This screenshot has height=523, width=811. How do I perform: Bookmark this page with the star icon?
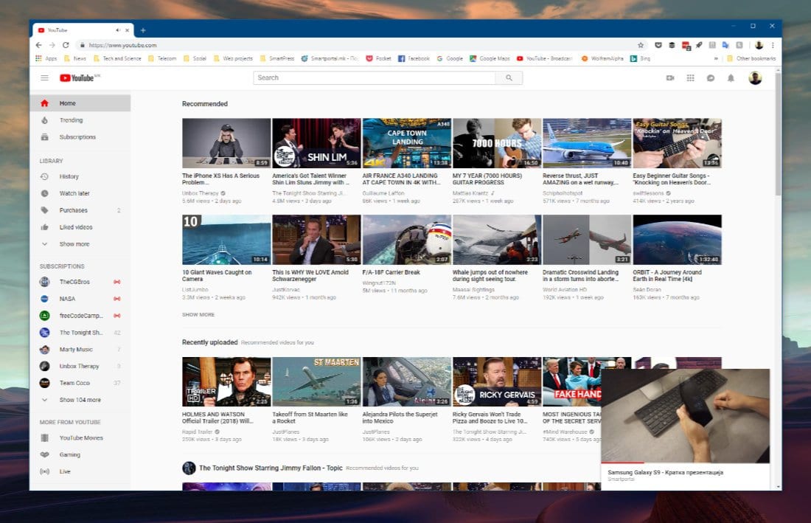640,45
